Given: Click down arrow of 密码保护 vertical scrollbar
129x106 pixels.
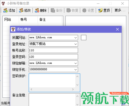Looking at the screenshot, I should click(x=78, y=85).
